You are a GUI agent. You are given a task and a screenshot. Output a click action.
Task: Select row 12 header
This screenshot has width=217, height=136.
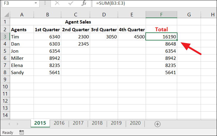(x=5, y=101)
